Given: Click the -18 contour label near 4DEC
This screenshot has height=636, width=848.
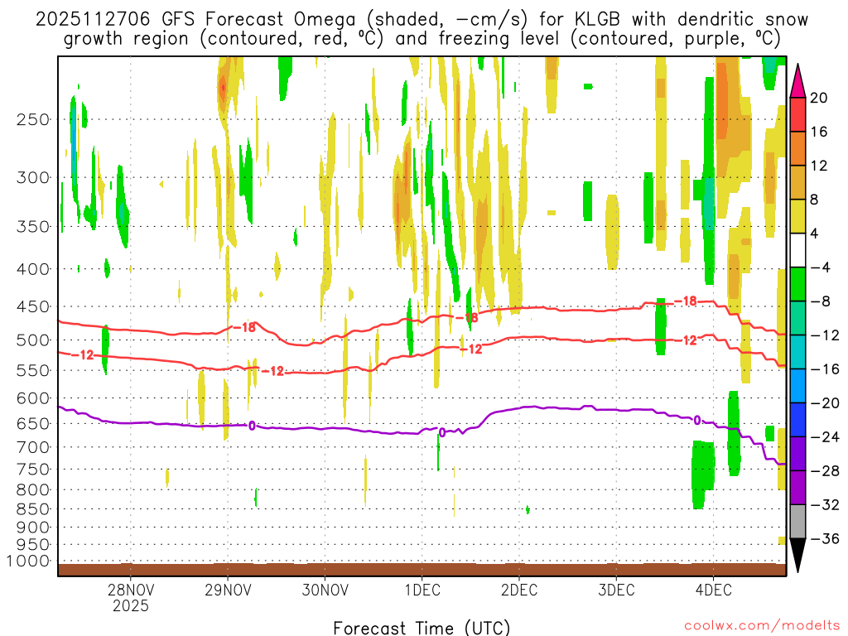Looking at the screenshot, I should 685,301.
